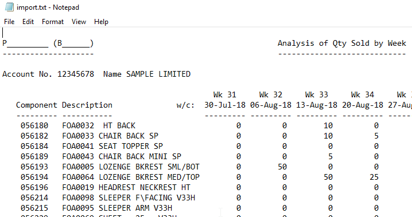Click description 'FOA0098 SLEEPER F\FACING V33H'
This screenshot has width=412, height=217.
(x=129, y=198)
